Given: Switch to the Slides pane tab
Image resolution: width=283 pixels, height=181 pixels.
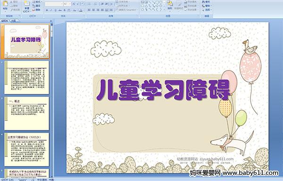Looking at the screenshot, I should pyautogui.click(x=5, y=21).
